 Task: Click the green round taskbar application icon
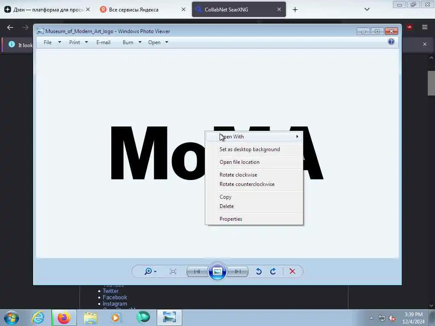[x=143, y=317]
